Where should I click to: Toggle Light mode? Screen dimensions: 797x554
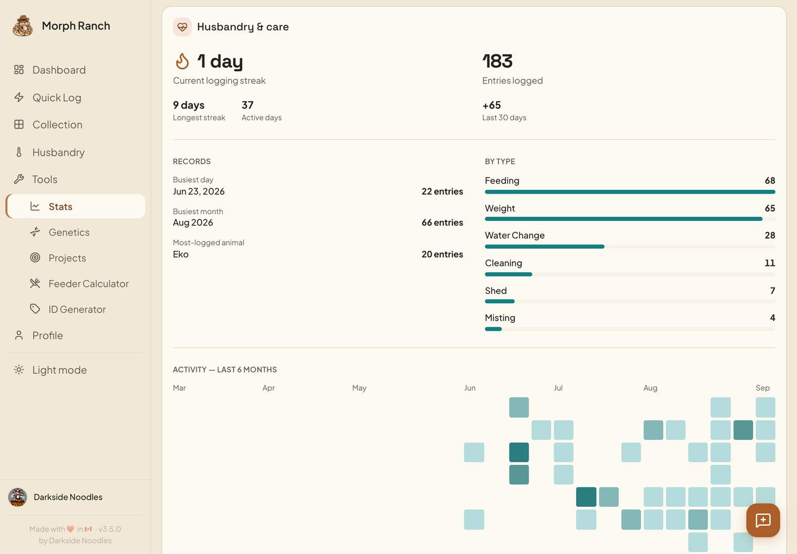(x=76, y=370)
